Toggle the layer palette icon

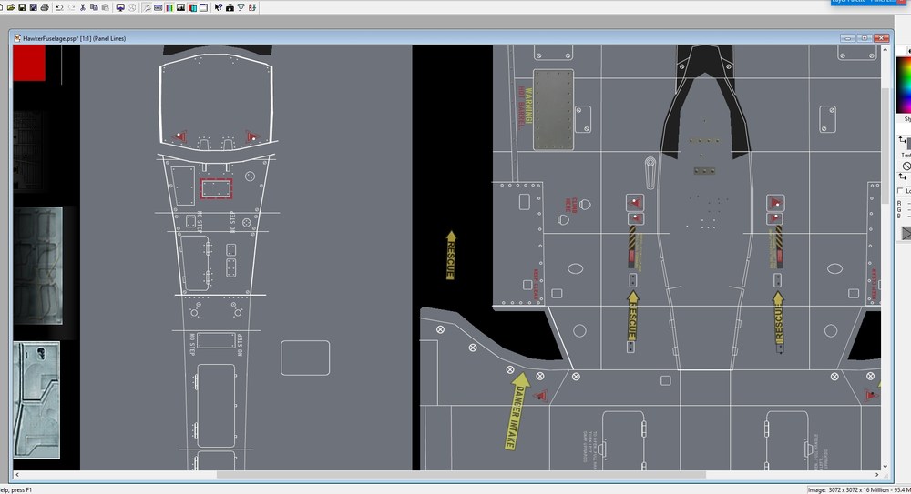(192, 7)
